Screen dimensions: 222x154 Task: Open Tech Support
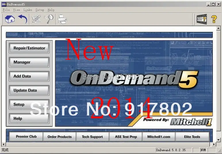[x=93, y=136]
